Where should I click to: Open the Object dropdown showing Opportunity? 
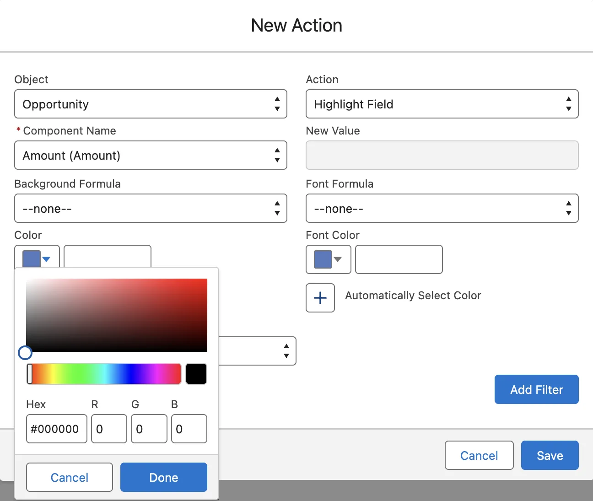(x=151, y=104)
